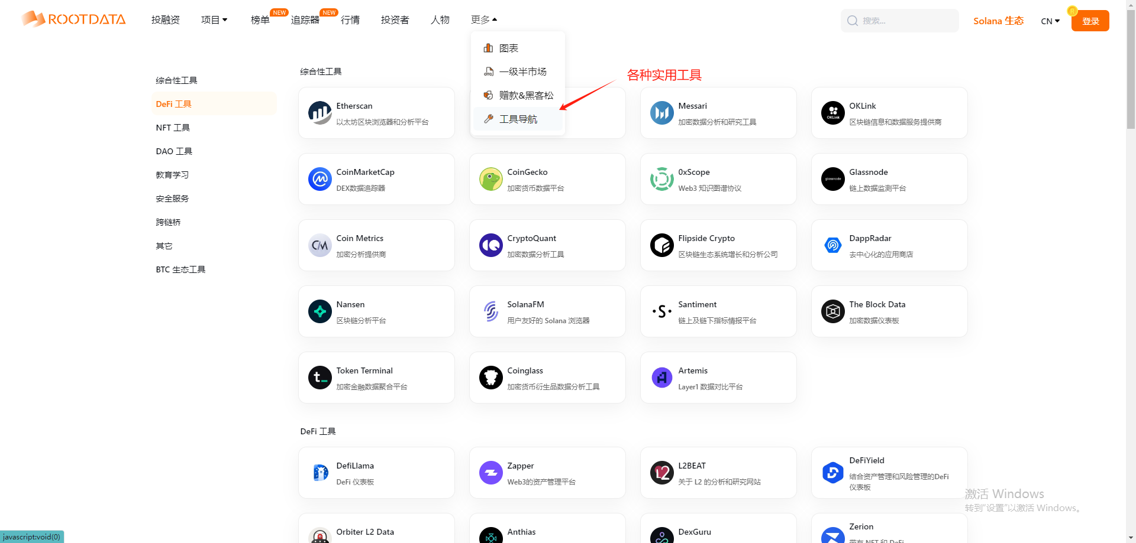1136x543 pixels.
Task: Select 其它 in the sidebar
Action: point(214,246)
